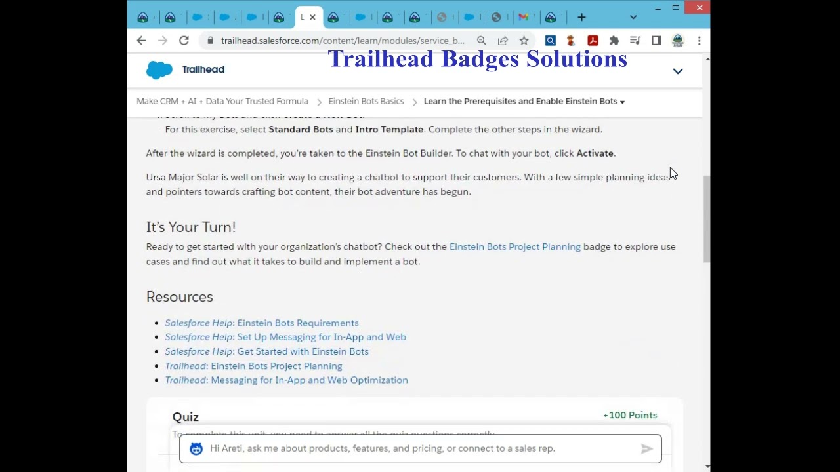Click the Trailhead wordmark
Image resolution: width=840 pixels, height=472 pixels.
203,69
